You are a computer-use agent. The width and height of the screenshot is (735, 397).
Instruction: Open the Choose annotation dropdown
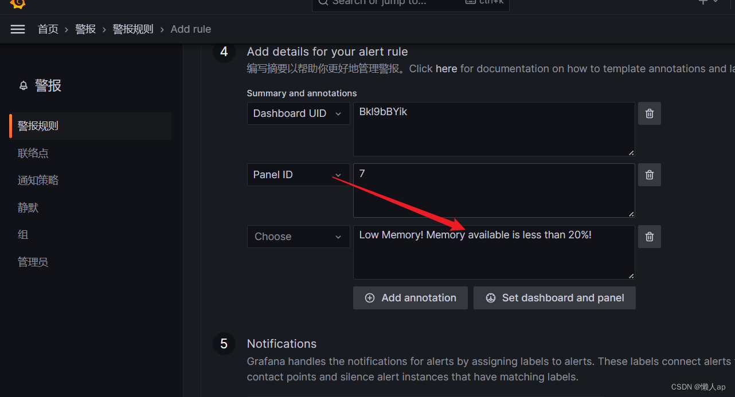[298, 237]
